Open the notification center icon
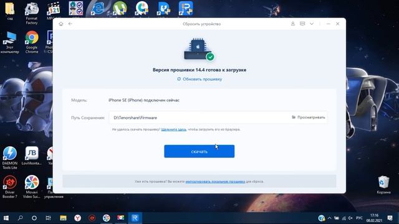The height and width of the screenshot is (224, 399). (390, 218)
